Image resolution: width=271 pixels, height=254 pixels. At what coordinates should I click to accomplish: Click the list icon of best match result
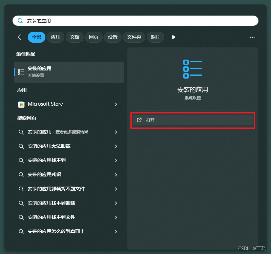(21, 72)
